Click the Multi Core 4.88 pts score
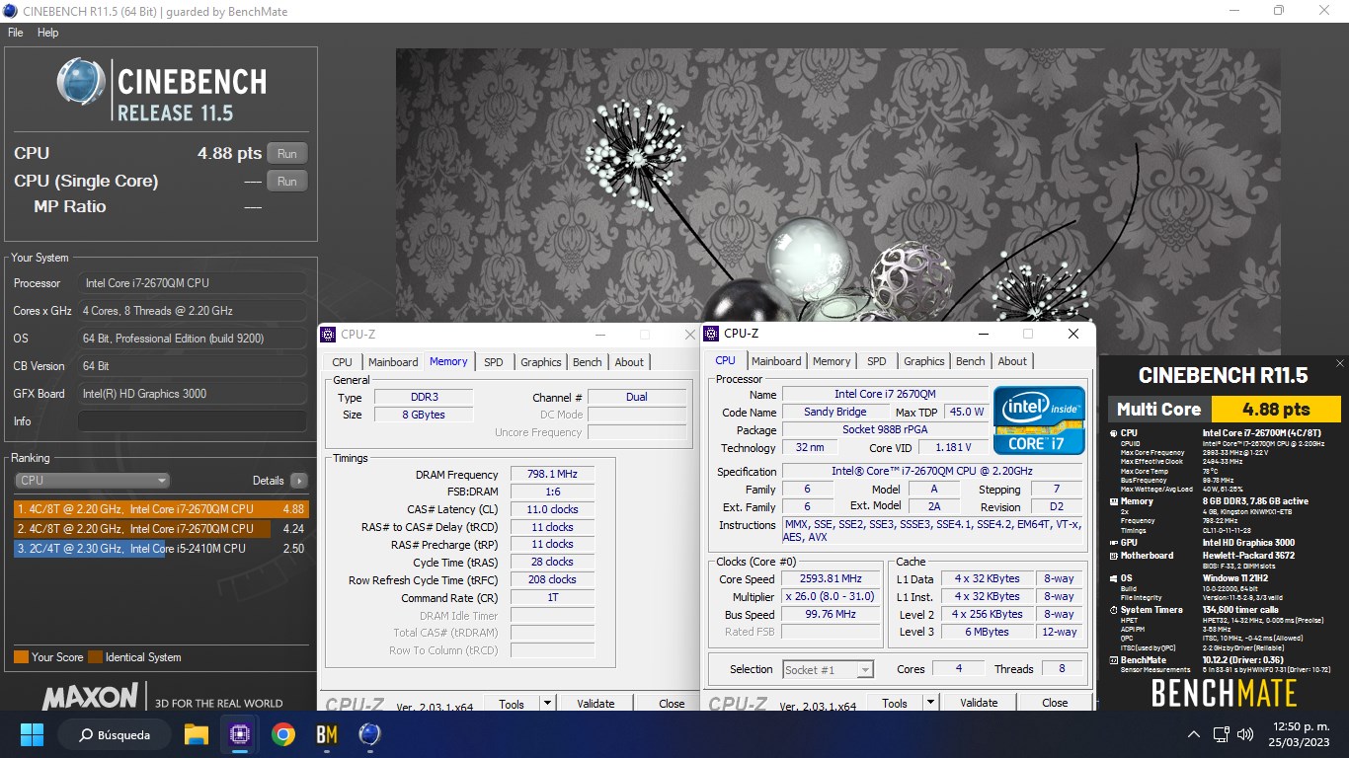Viewport: 1349px width, 758px height. pyautogui.click(x=1276, y=409)
